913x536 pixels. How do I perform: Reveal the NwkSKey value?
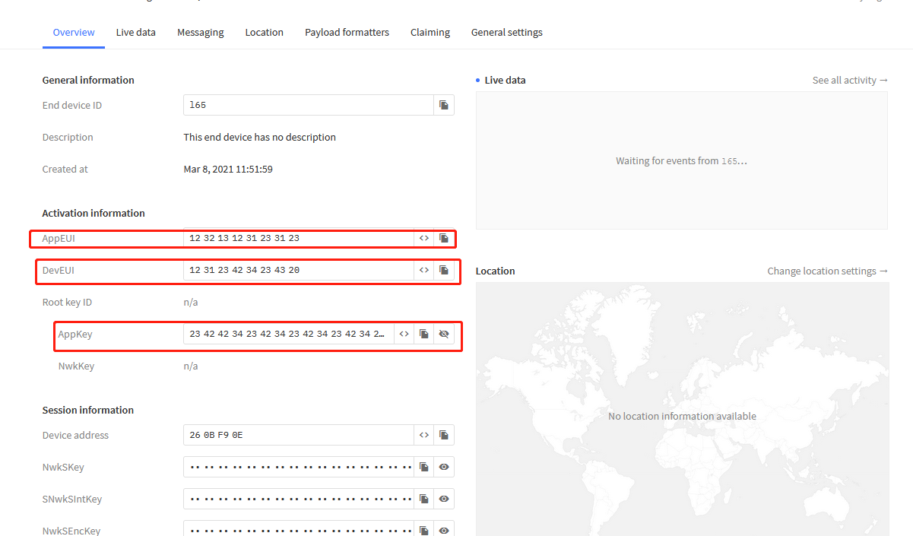coord(444,467)
